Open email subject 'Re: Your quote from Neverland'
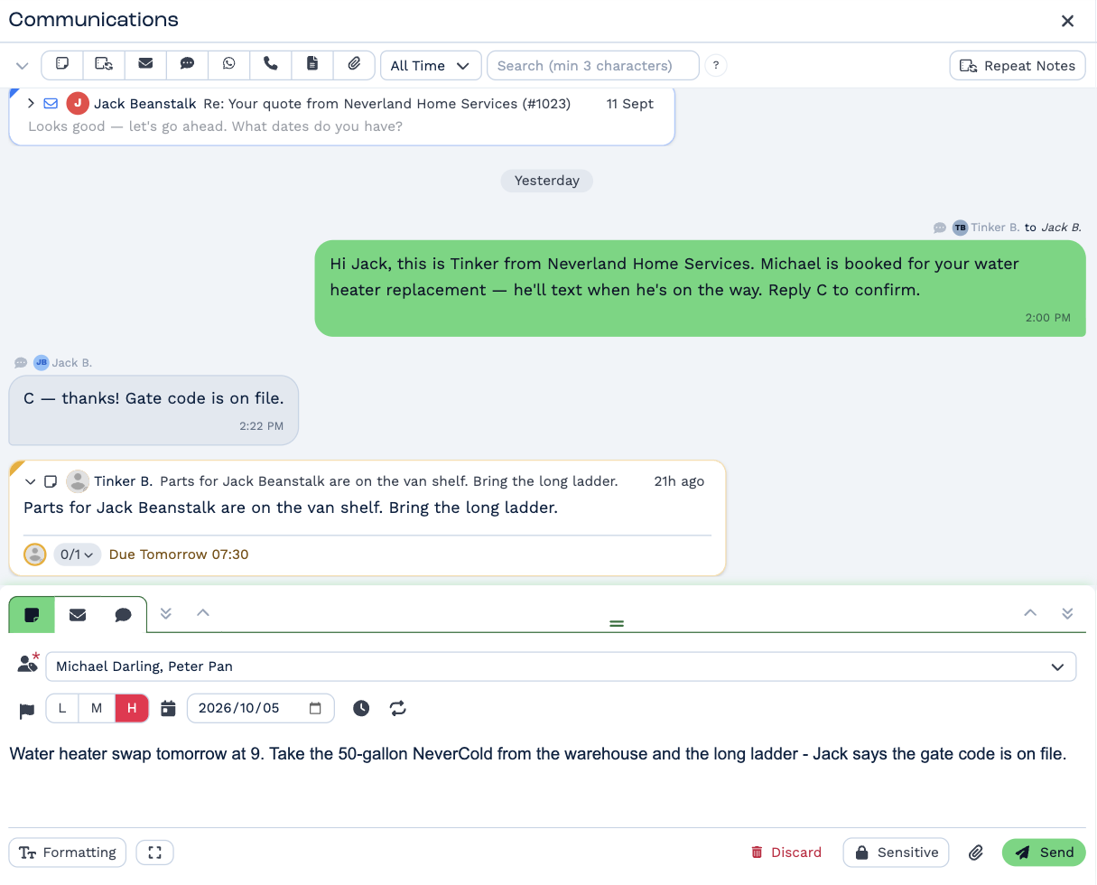Screen dimensions: 1097x885 (386, 104)
